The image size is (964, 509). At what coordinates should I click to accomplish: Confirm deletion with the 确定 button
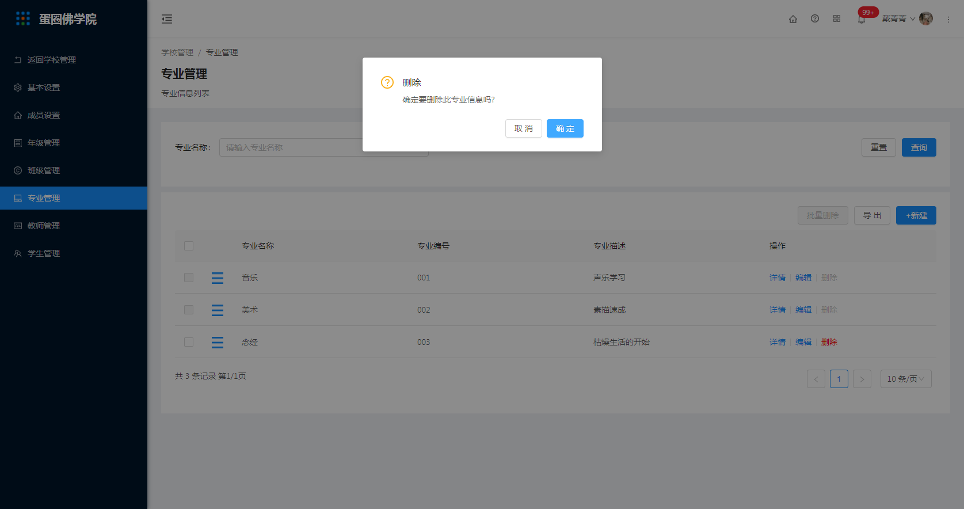pyautogui.click(x=565, y=128)
